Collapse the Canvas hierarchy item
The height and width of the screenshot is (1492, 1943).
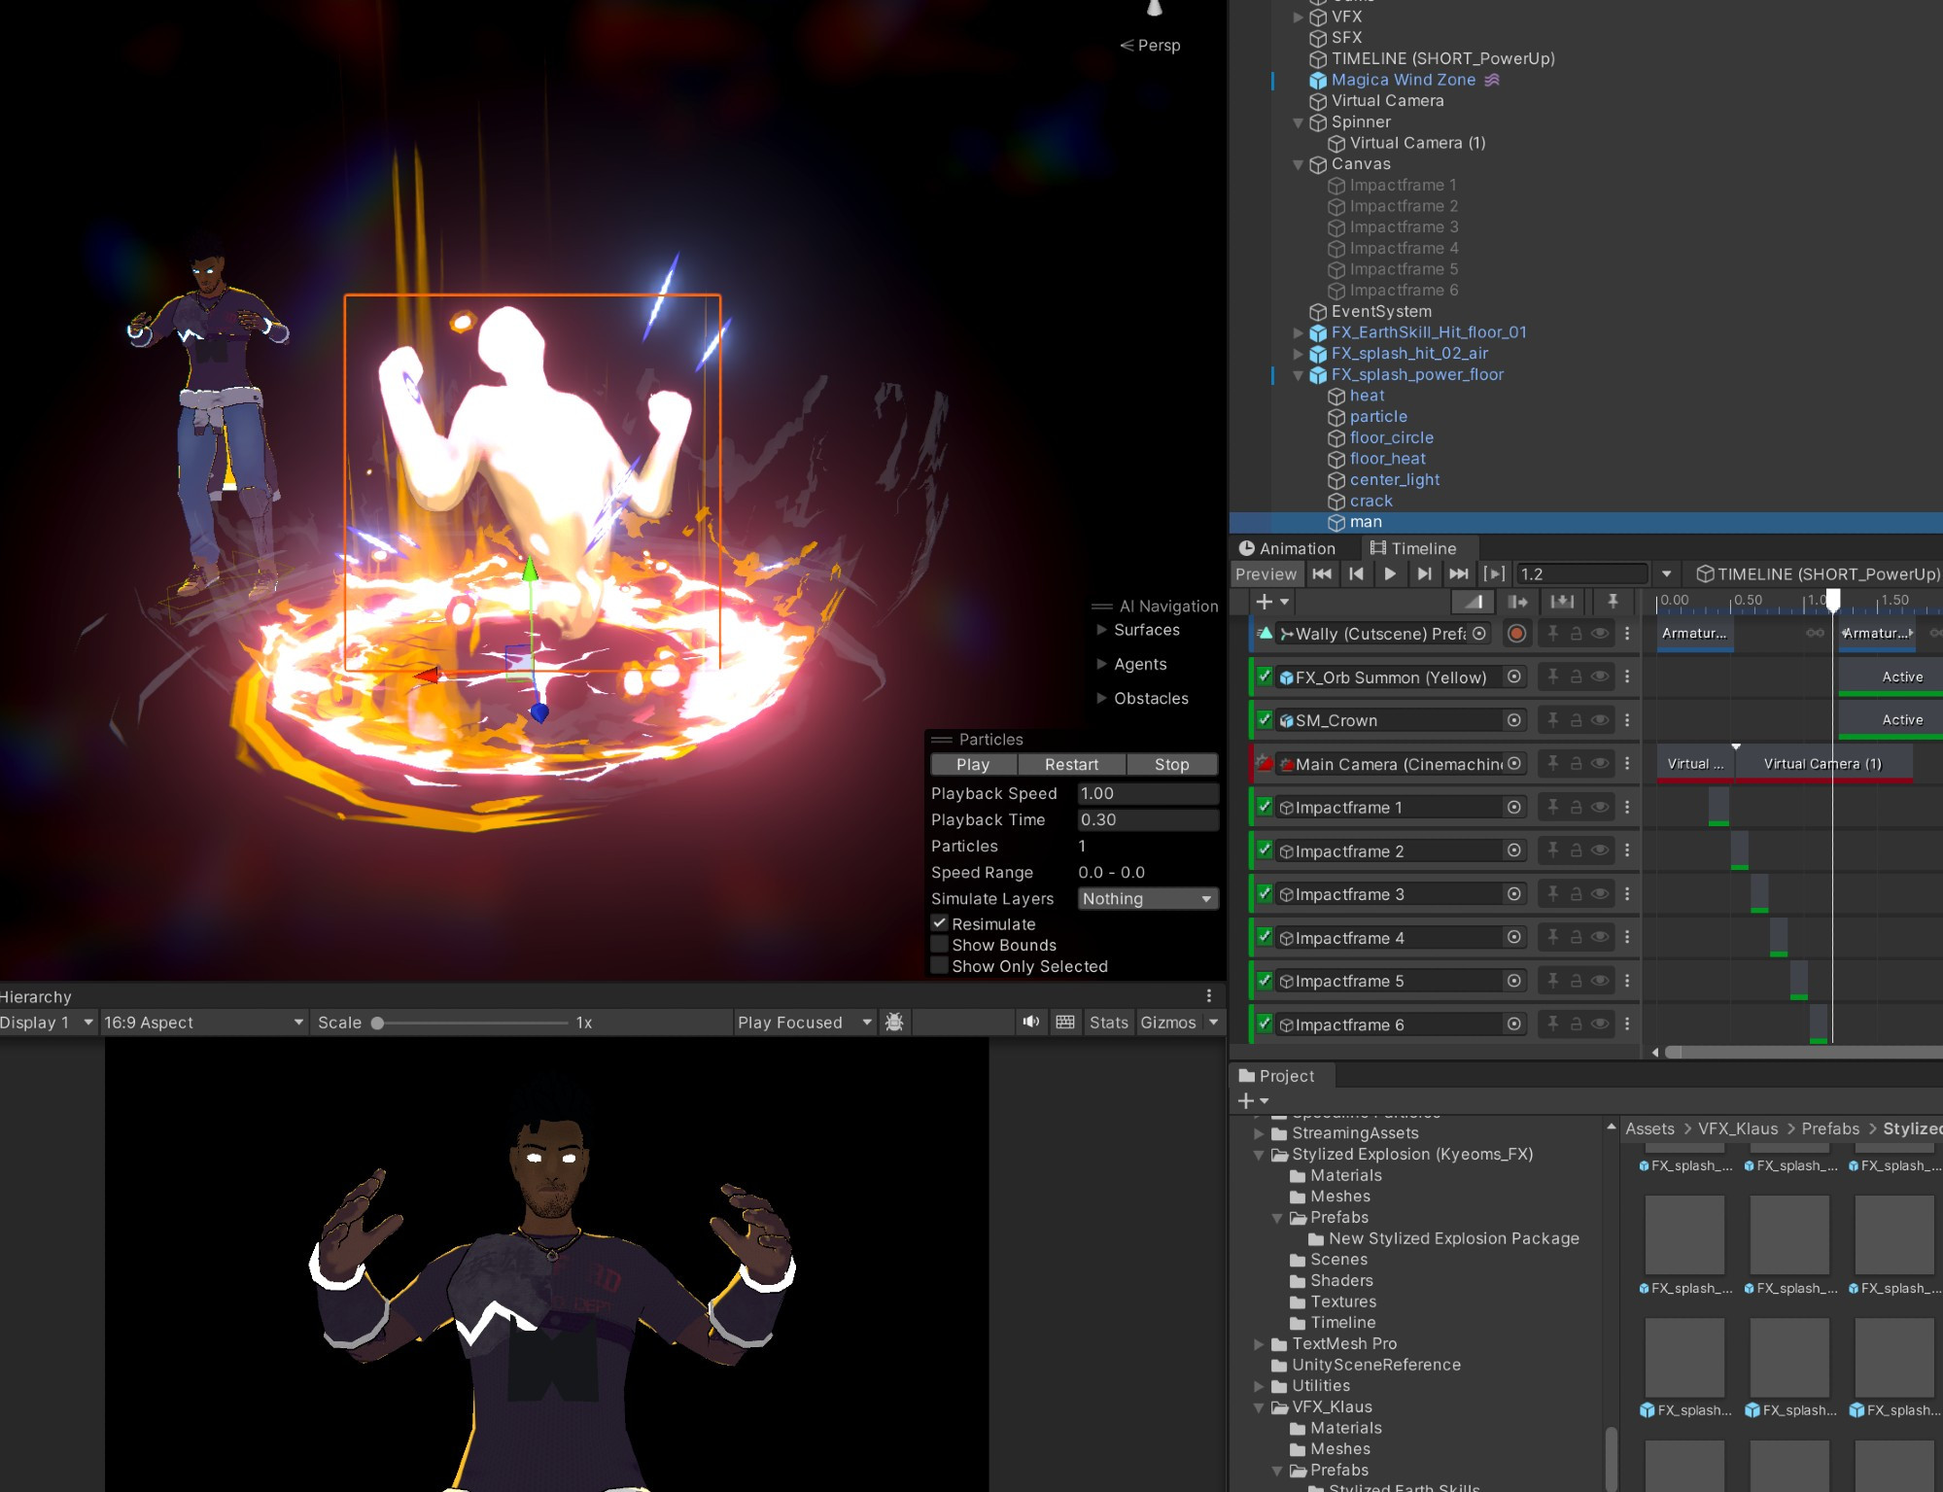1298,164
